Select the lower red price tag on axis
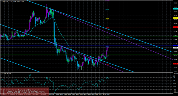178x96 pixels. (175, 64)
